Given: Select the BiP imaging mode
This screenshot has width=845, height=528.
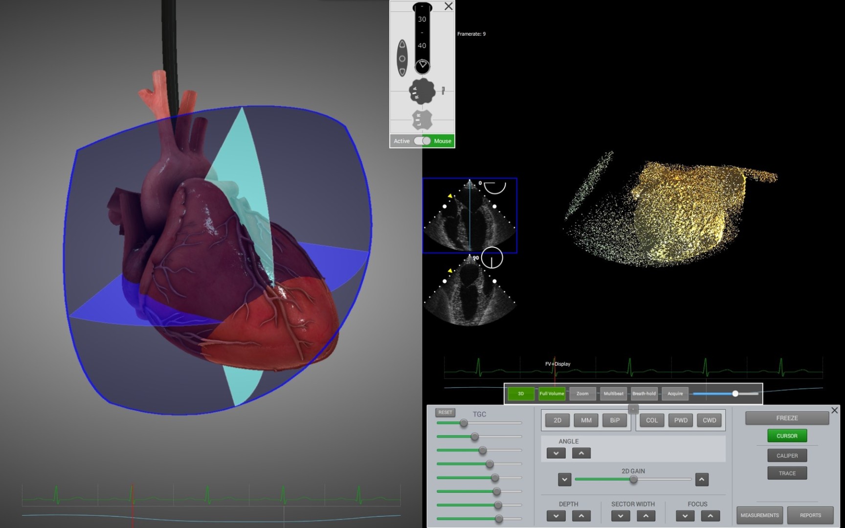Looking at the screenshot, I should coord(615,420).
